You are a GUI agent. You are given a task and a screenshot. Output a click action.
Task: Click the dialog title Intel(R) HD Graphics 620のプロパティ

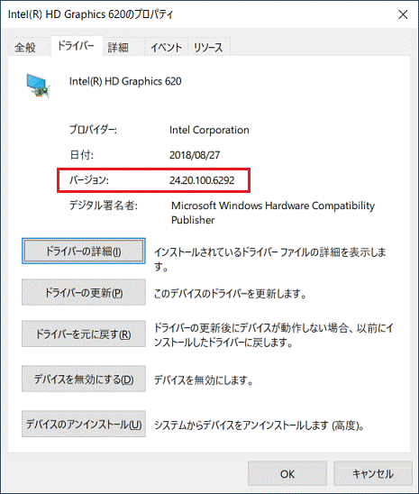(x=90, y=14)
